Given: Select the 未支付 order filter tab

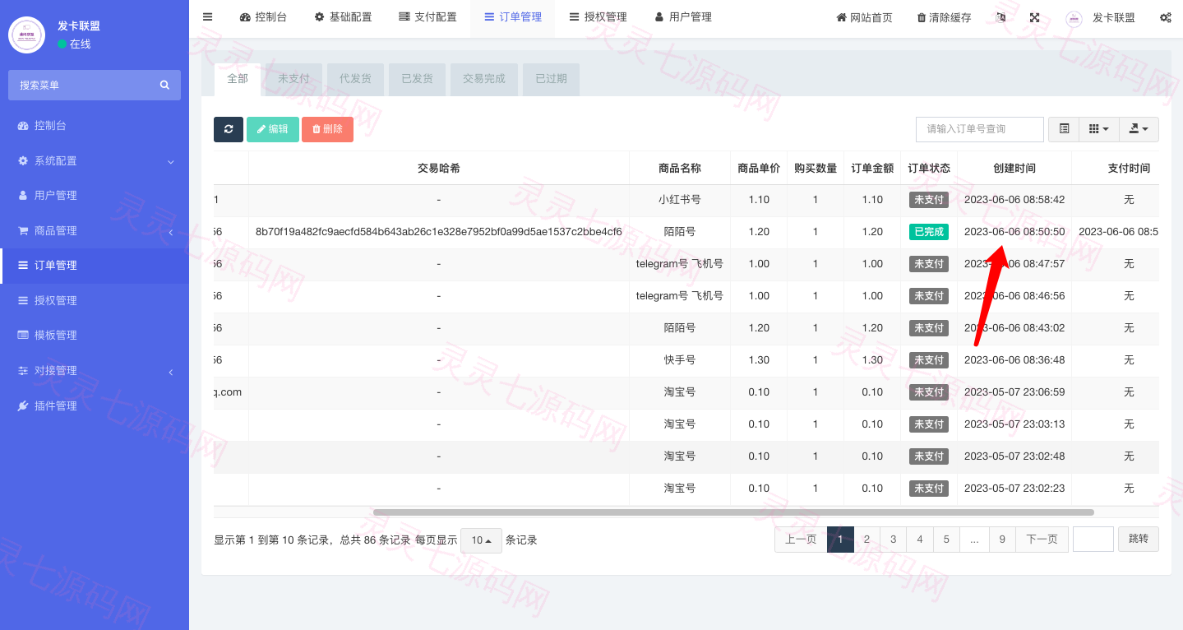Looking at the screenshot, I should pos(293,79).
